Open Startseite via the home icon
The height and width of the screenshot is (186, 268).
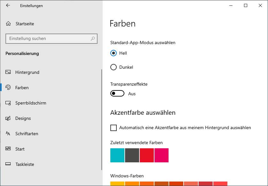click(x=8, y=24)
